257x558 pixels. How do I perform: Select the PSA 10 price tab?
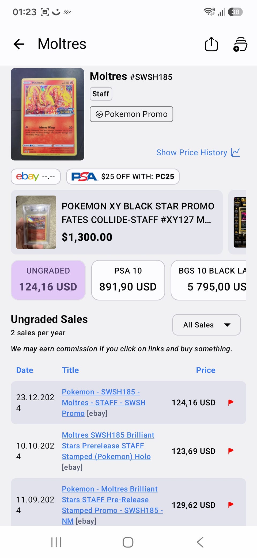[x=128, y=280]
